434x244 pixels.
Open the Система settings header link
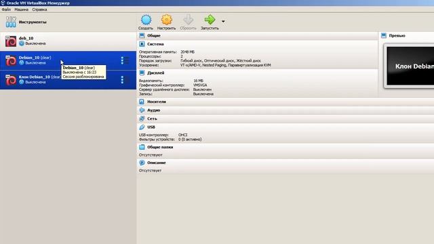click(155, 44)
